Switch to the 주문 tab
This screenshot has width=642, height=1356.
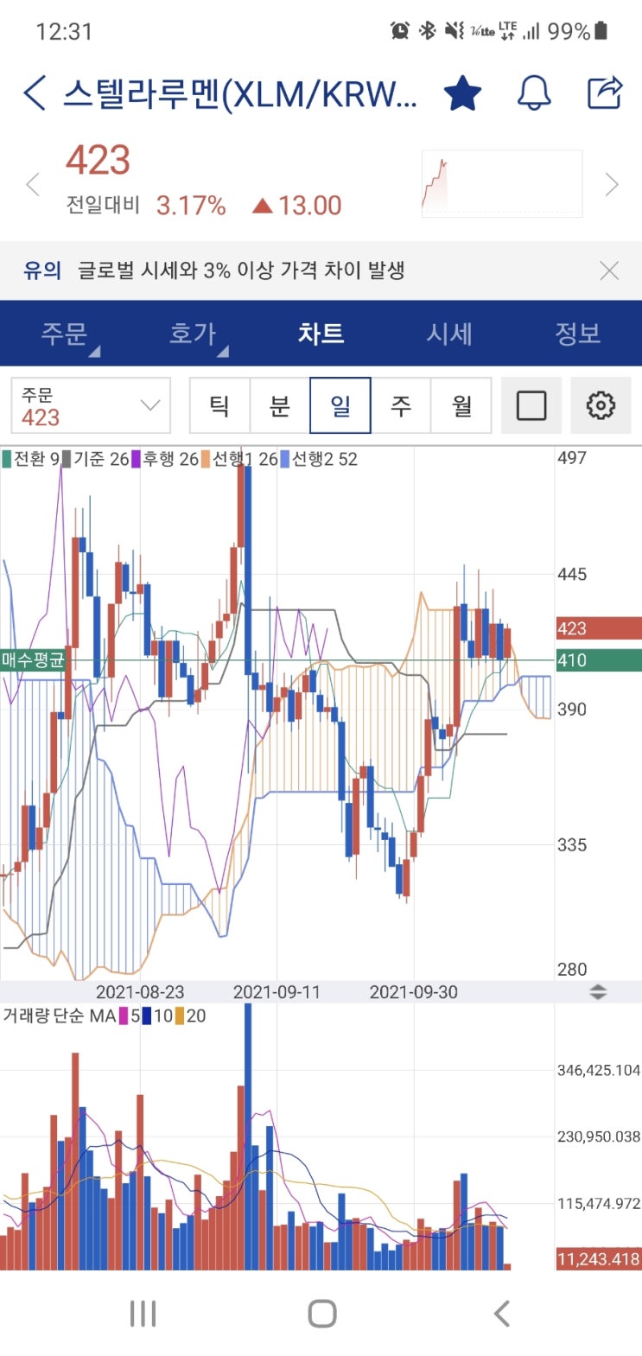pos(65,334)
